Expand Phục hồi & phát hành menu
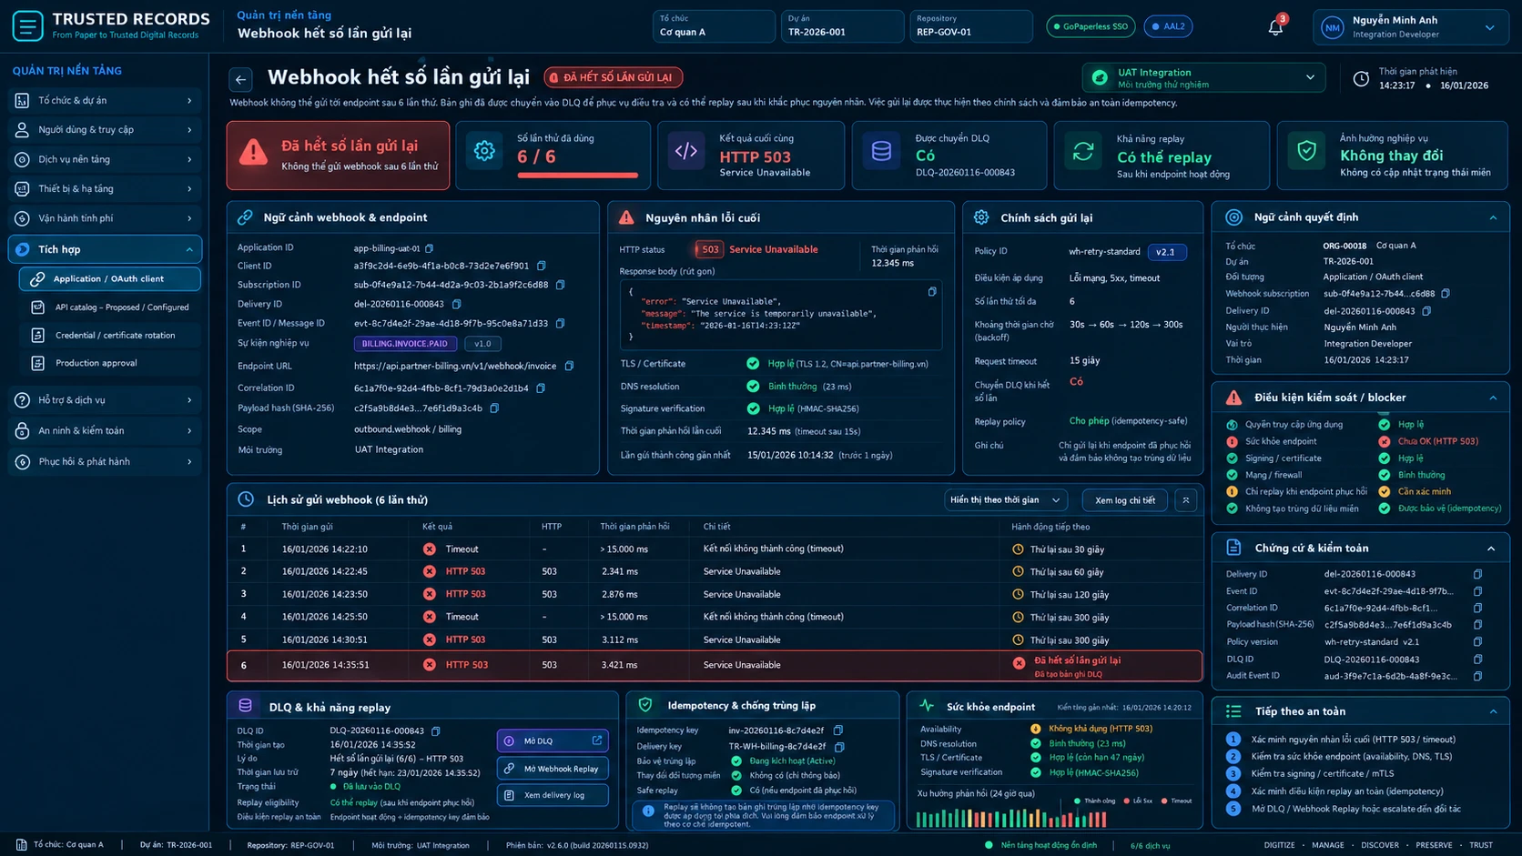The height and width of the screenshot is (856, 1522). (x=105, y=461)
